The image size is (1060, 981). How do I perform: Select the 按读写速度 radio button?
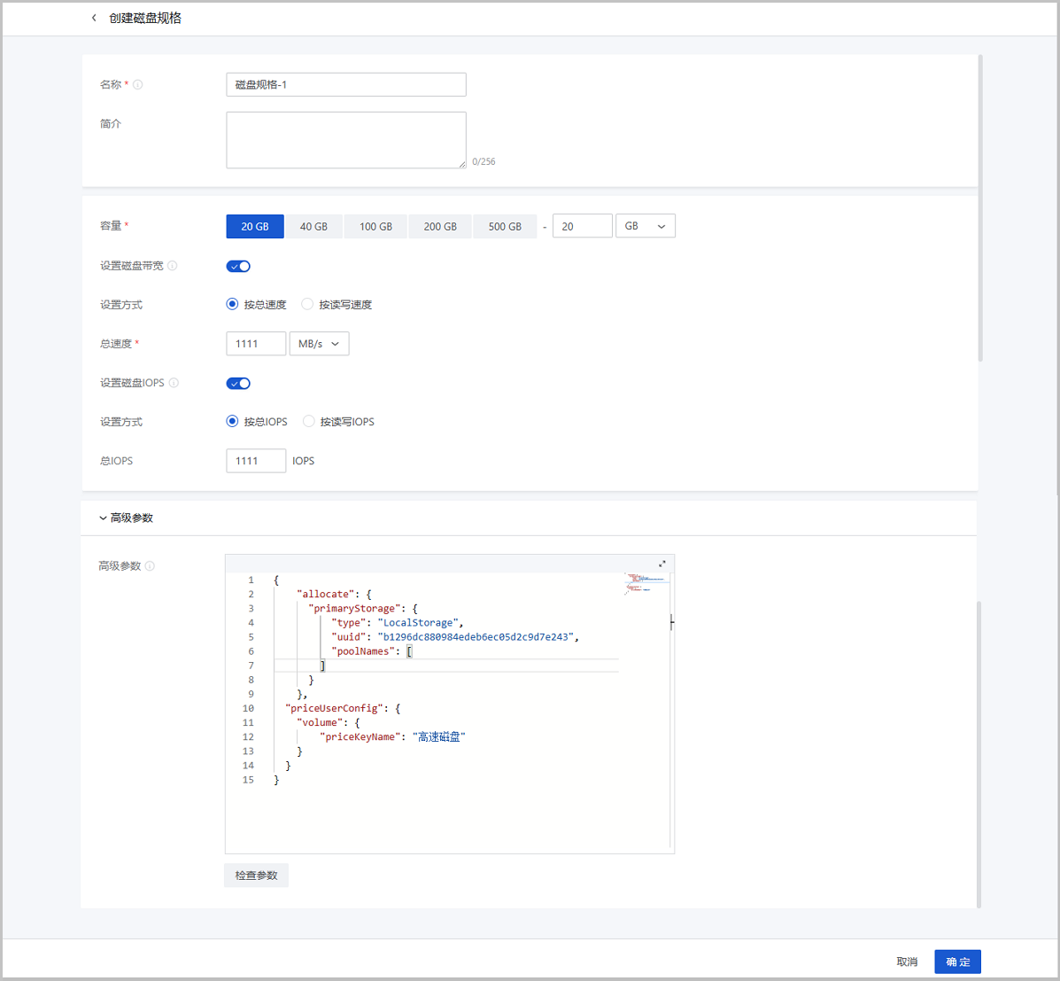click(x=307, y=305)
